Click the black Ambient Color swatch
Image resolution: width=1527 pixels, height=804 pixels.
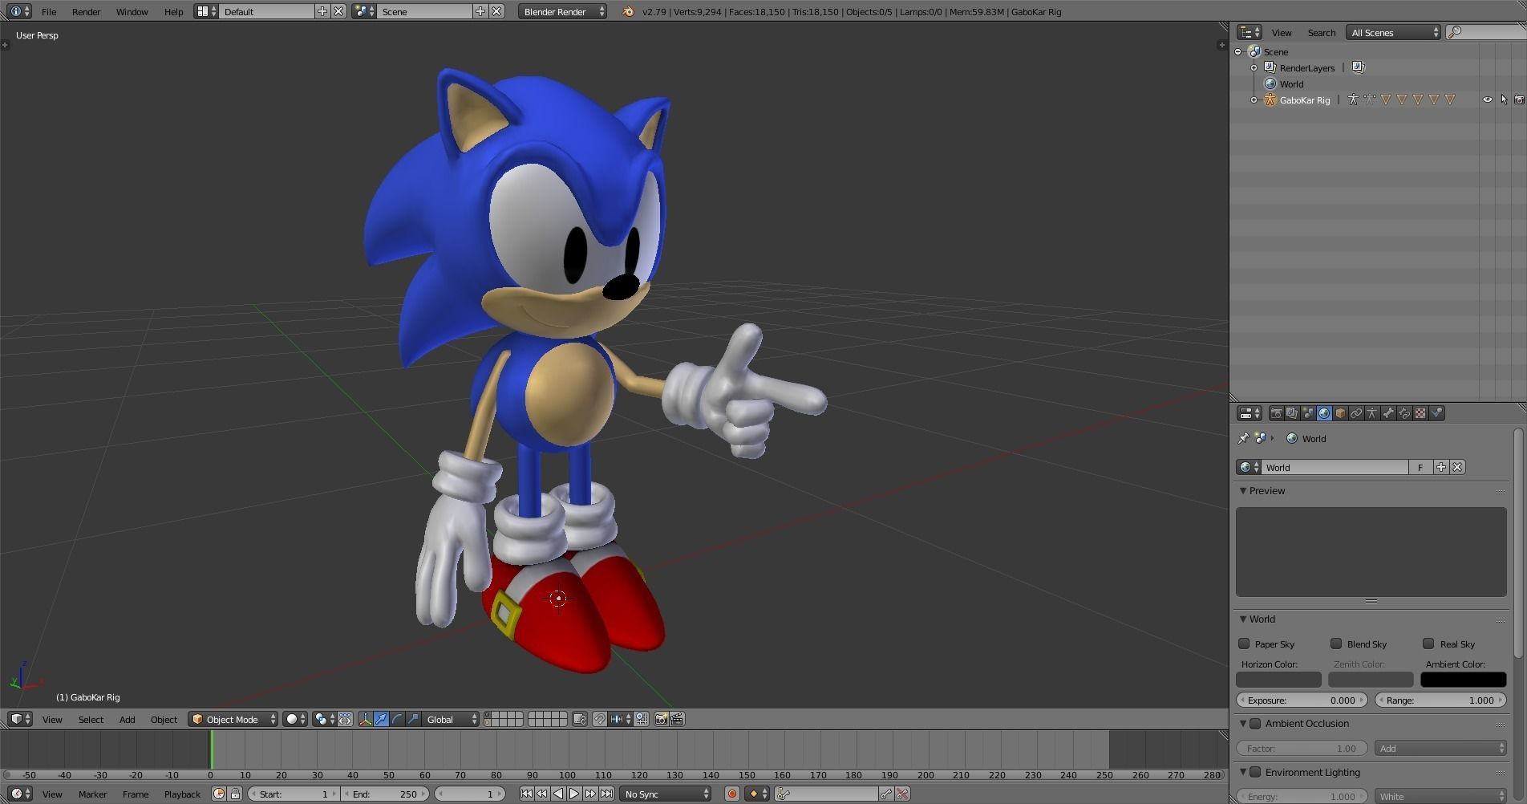tap(1463, 680)
